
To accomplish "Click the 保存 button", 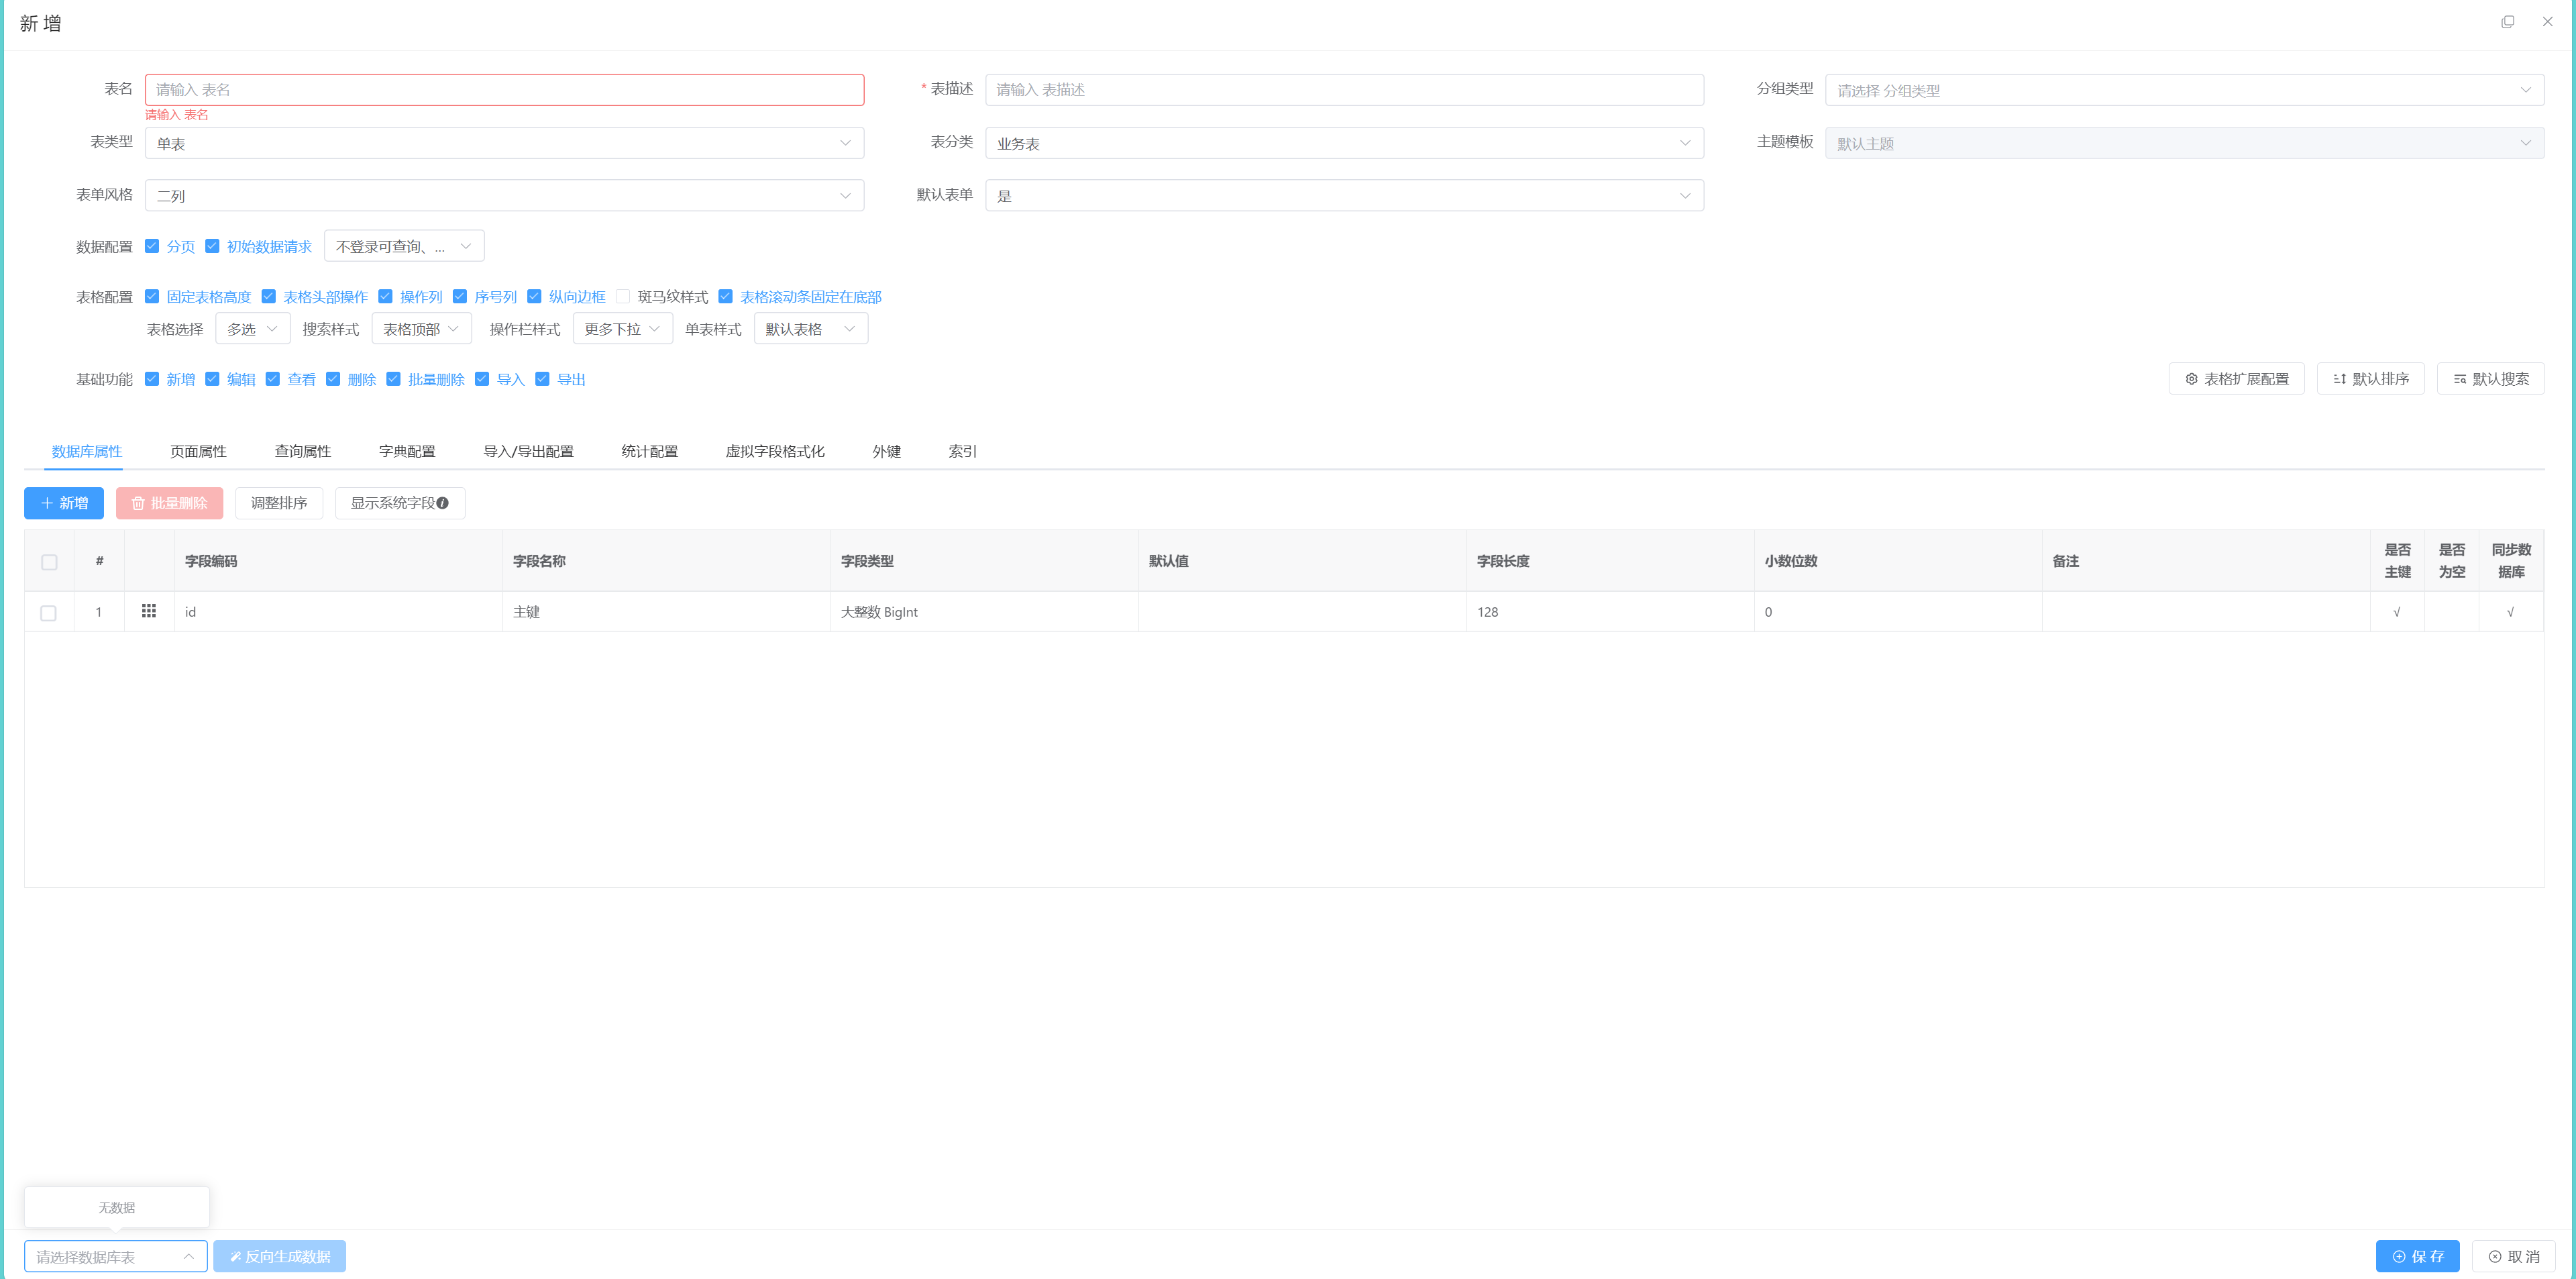I will pos(2417,1256).
